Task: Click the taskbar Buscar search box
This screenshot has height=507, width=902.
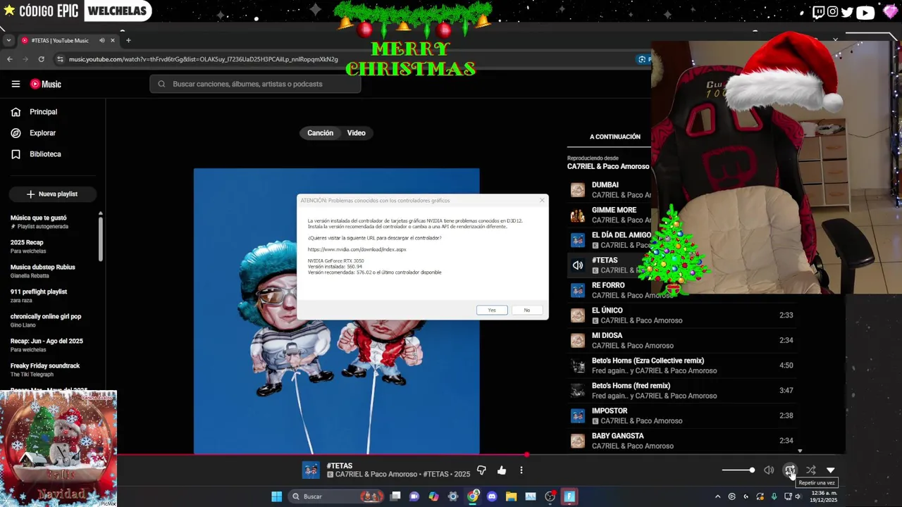Action: click(x=337, y=496)
